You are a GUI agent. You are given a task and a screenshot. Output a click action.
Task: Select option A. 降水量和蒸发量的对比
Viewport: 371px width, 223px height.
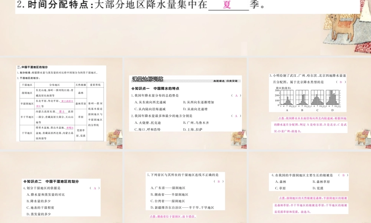(46, 194)
